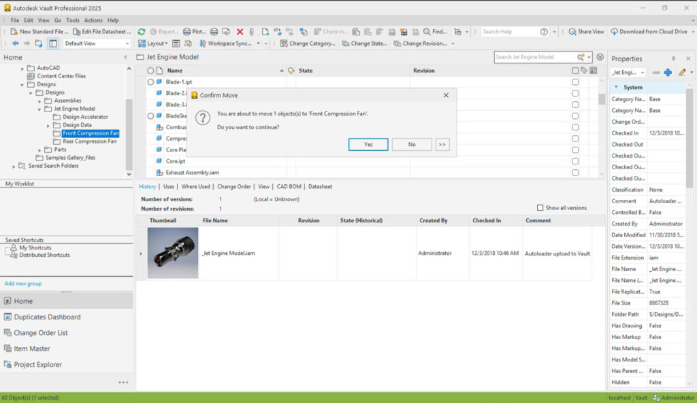This screenshot has width=697, height=403.
Task: Click the blue back navigation arrow
Action: 16,43
